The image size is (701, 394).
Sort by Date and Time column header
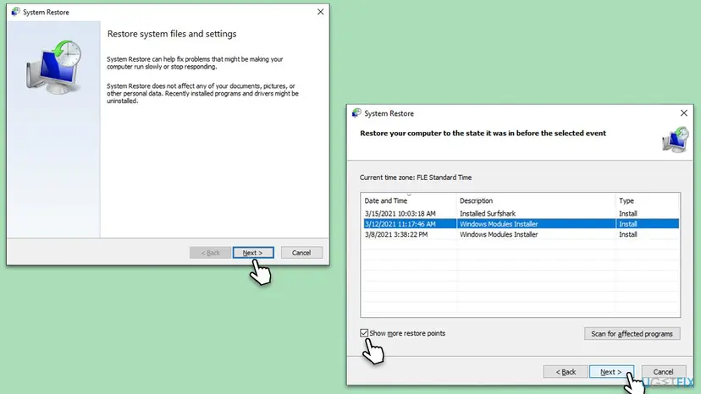[x=409, y=200]
